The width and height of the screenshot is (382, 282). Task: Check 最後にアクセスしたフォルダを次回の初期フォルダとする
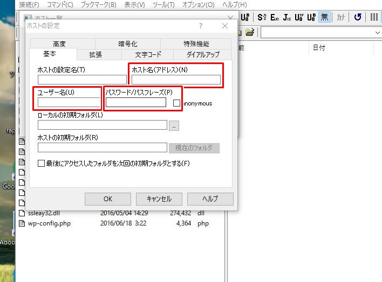pyautogui.click(x=41, y=163)
